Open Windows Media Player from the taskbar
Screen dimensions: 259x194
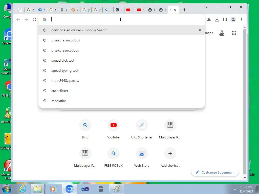(53, 189)
